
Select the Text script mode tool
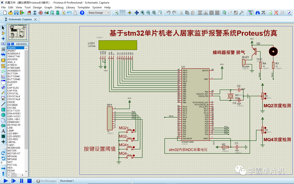(x=3, y=49)
